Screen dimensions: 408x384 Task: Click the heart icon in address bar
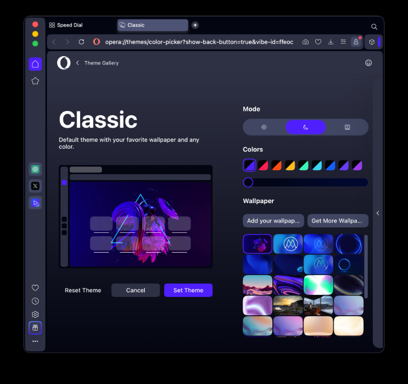318,42
